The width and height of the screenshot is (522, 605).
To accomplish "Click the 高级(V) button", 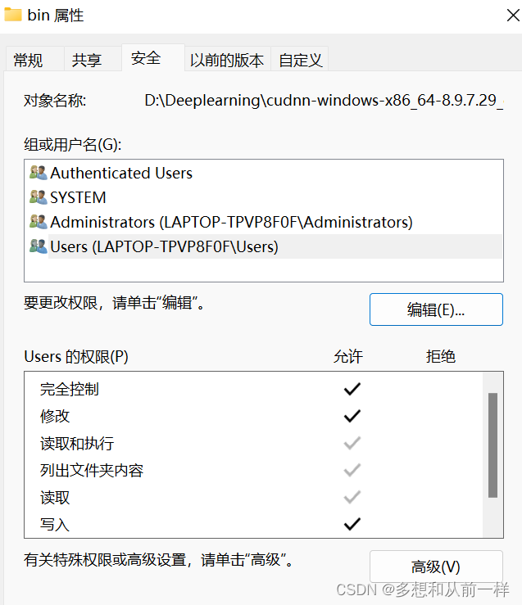I will tap(436, 567).
